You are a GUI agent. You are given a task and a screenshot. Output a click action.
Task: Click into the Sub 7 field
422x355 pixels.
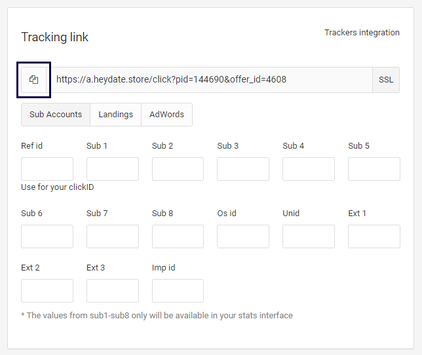coord(113,236)
